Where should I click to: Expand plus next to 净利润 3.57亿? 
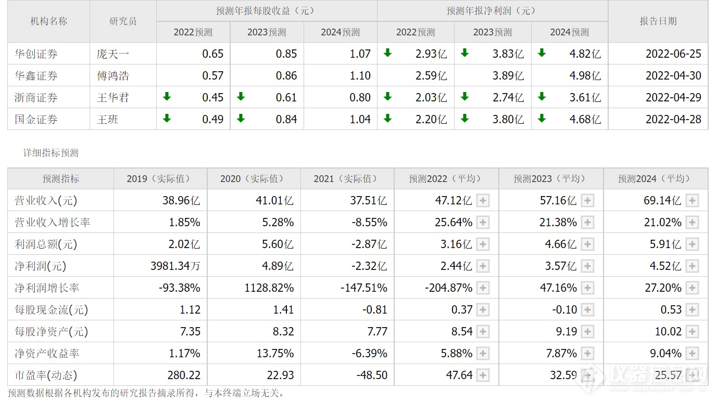(588, 266)
